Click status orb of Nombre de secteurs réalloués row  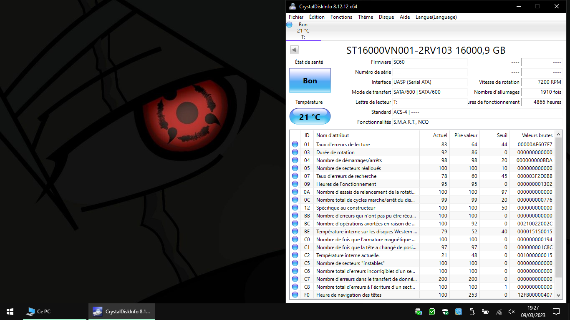click(x=295, y=168)
